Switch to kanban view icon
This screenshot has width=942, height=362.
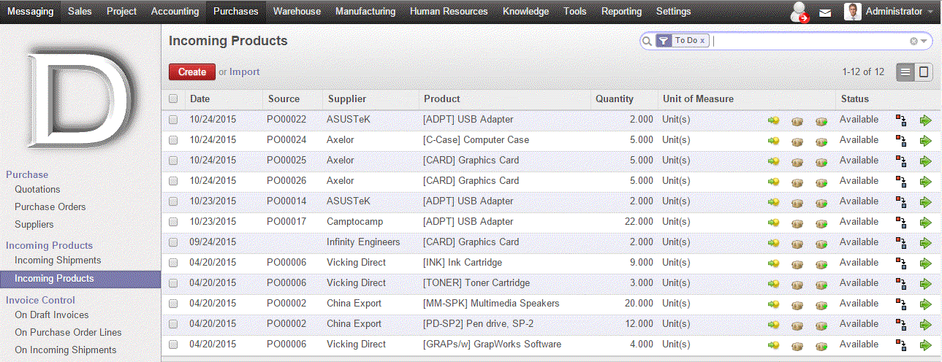click(x=924, y=72)
